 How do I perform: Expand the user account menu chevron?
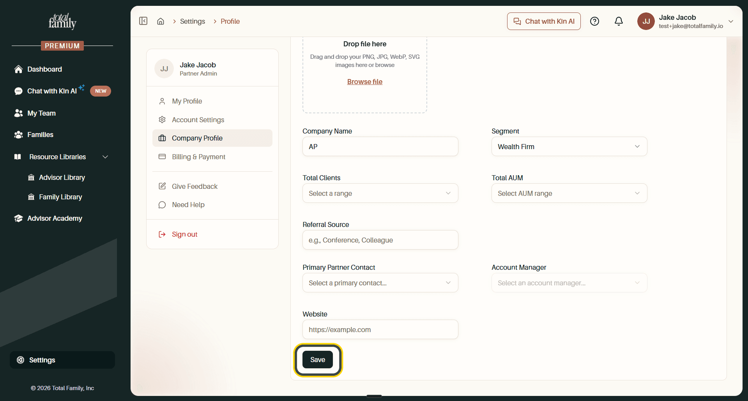click(x=731, y=21)
